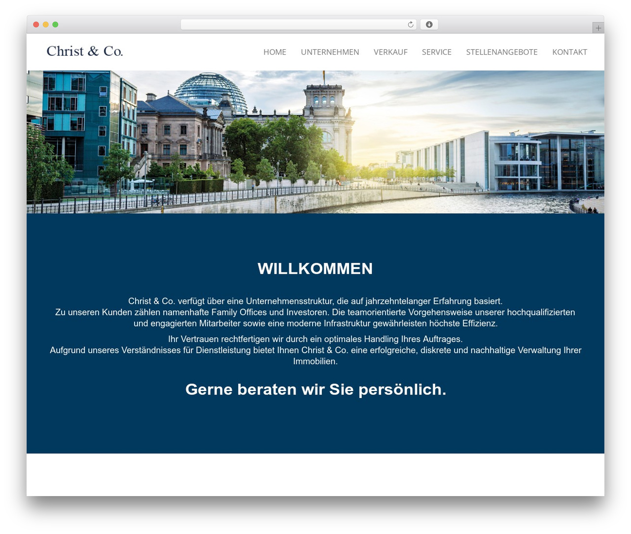This screenshot has width=631, height=534.
Task: Click the line 'Christ & Co. verfügt über'
Action: point(315,301)
